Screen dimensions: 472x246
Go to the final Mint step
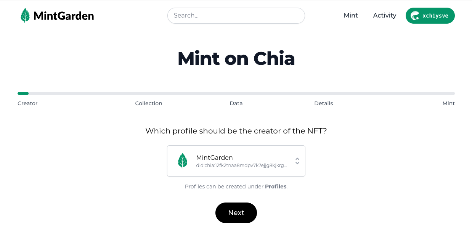[448, 103]
